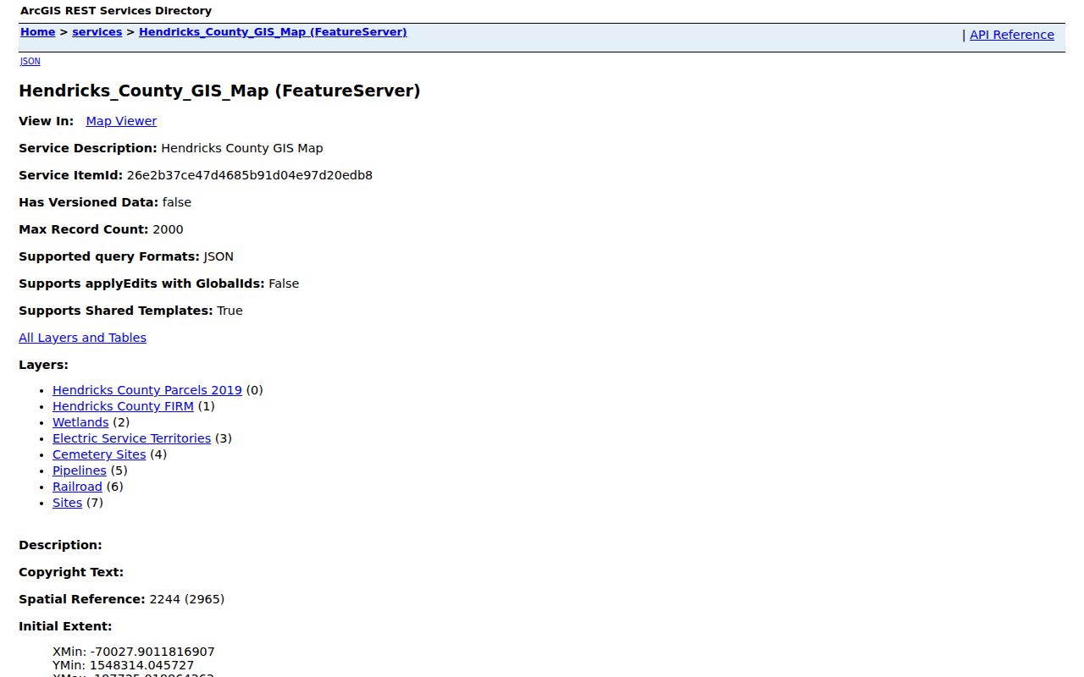1084x677 pixels.
Task: Open All Layers and Tables
Action: click(82, 338)
